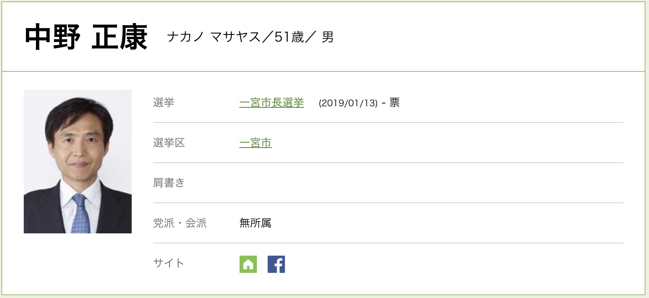649x298 pixels.
Task: Click the 肩書き row label
Action: point(169,183)
